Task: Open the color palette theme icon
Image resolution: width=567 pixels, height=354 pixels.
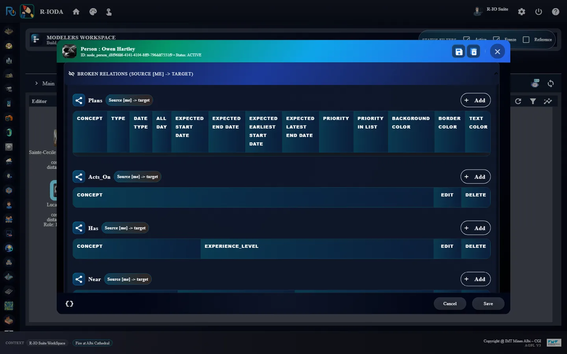Action: 93,12
